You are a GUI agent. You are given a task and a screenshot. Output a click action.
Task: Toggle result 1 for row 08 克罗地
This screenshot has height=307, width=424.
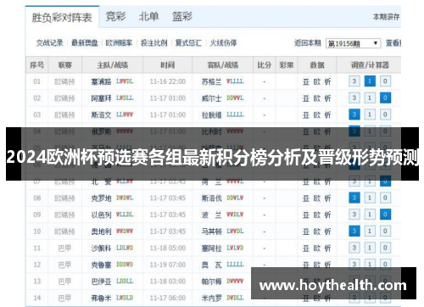point(370,198)
